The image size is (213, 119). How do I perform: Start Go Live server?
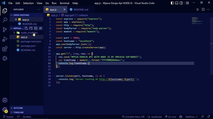click(x=171, y=117)
